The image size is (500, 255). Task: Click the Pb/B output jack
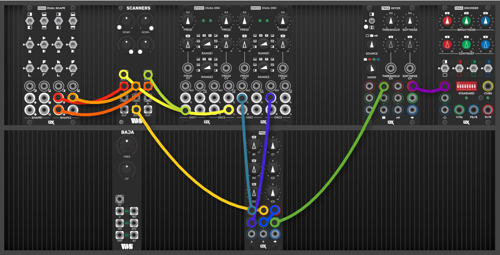[474, 110]
